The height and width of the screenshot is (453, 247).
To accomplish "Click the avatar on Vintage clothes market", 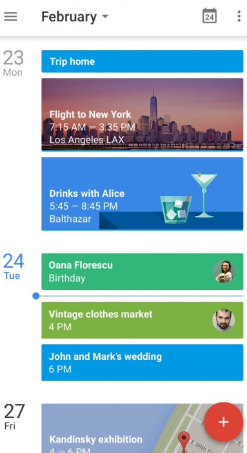I will [224, 320].
